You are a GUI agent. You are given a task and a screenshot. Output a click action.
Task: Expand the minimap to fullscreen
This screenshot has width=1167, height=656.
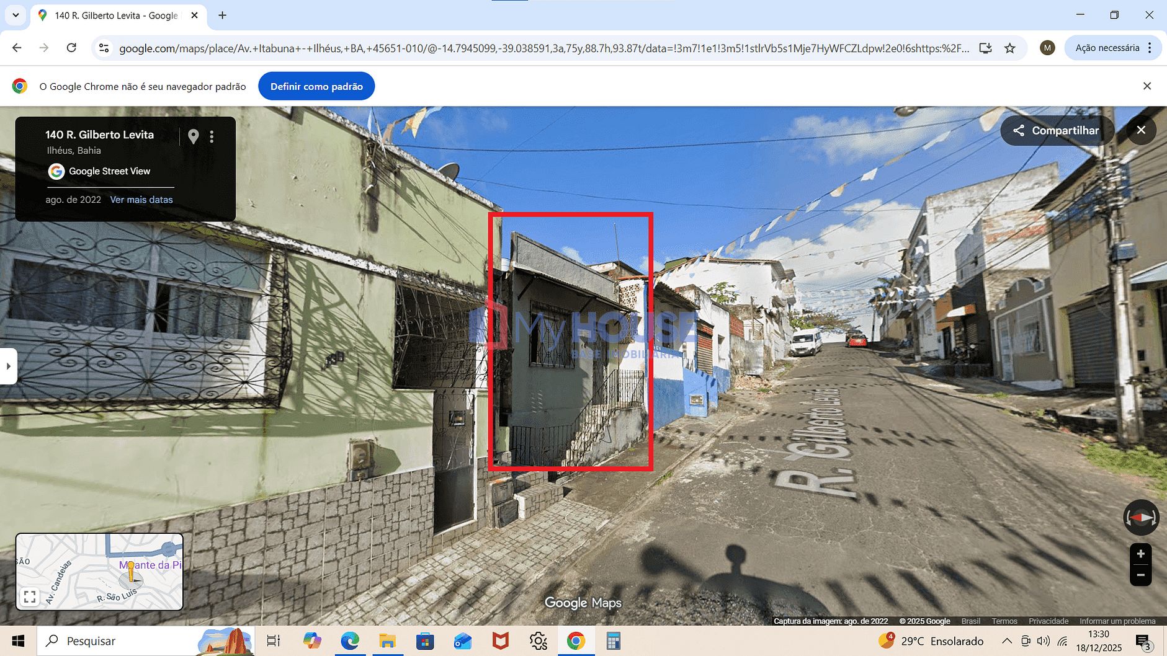click(29, 596)
